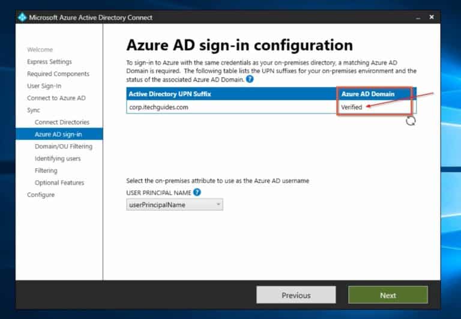The width and height of the screenshot is (461, 319).
Task: Click the green Next button
Action: 388,295
